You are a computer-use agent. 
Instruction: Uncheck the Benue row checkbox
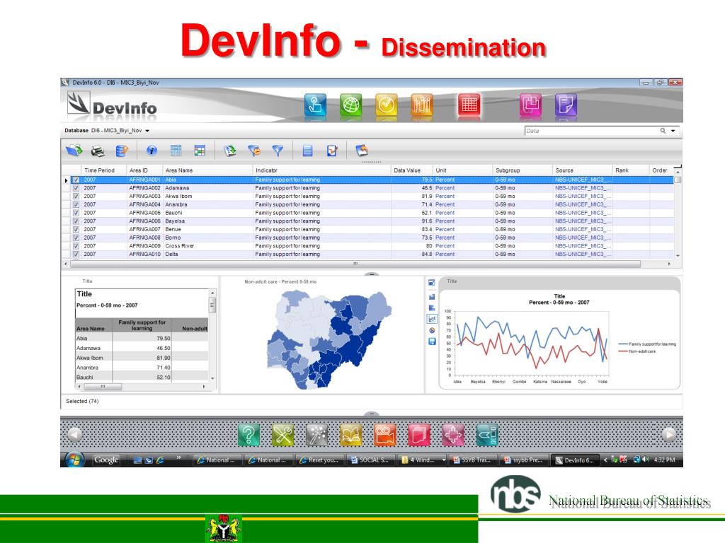(x=76, y=230)
